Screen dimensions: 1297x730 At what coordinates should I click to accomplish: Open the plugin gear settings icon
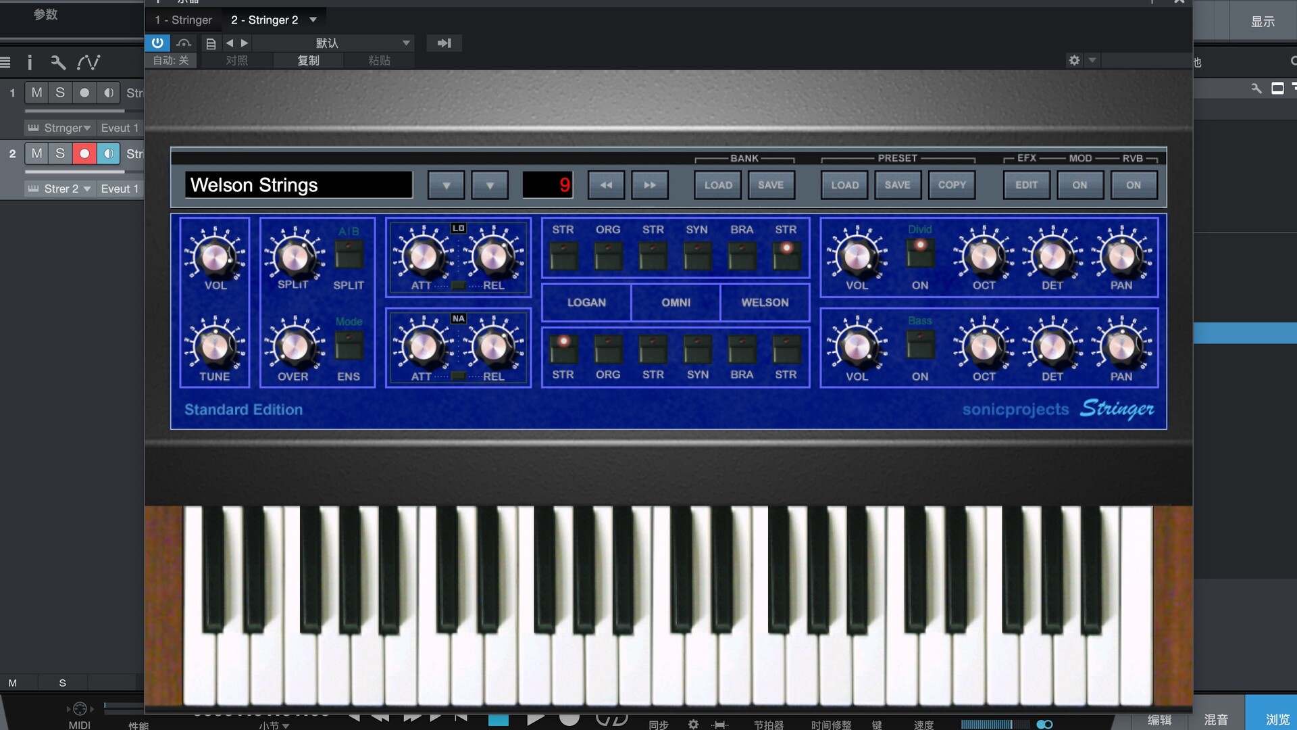tap(1074, 60)
